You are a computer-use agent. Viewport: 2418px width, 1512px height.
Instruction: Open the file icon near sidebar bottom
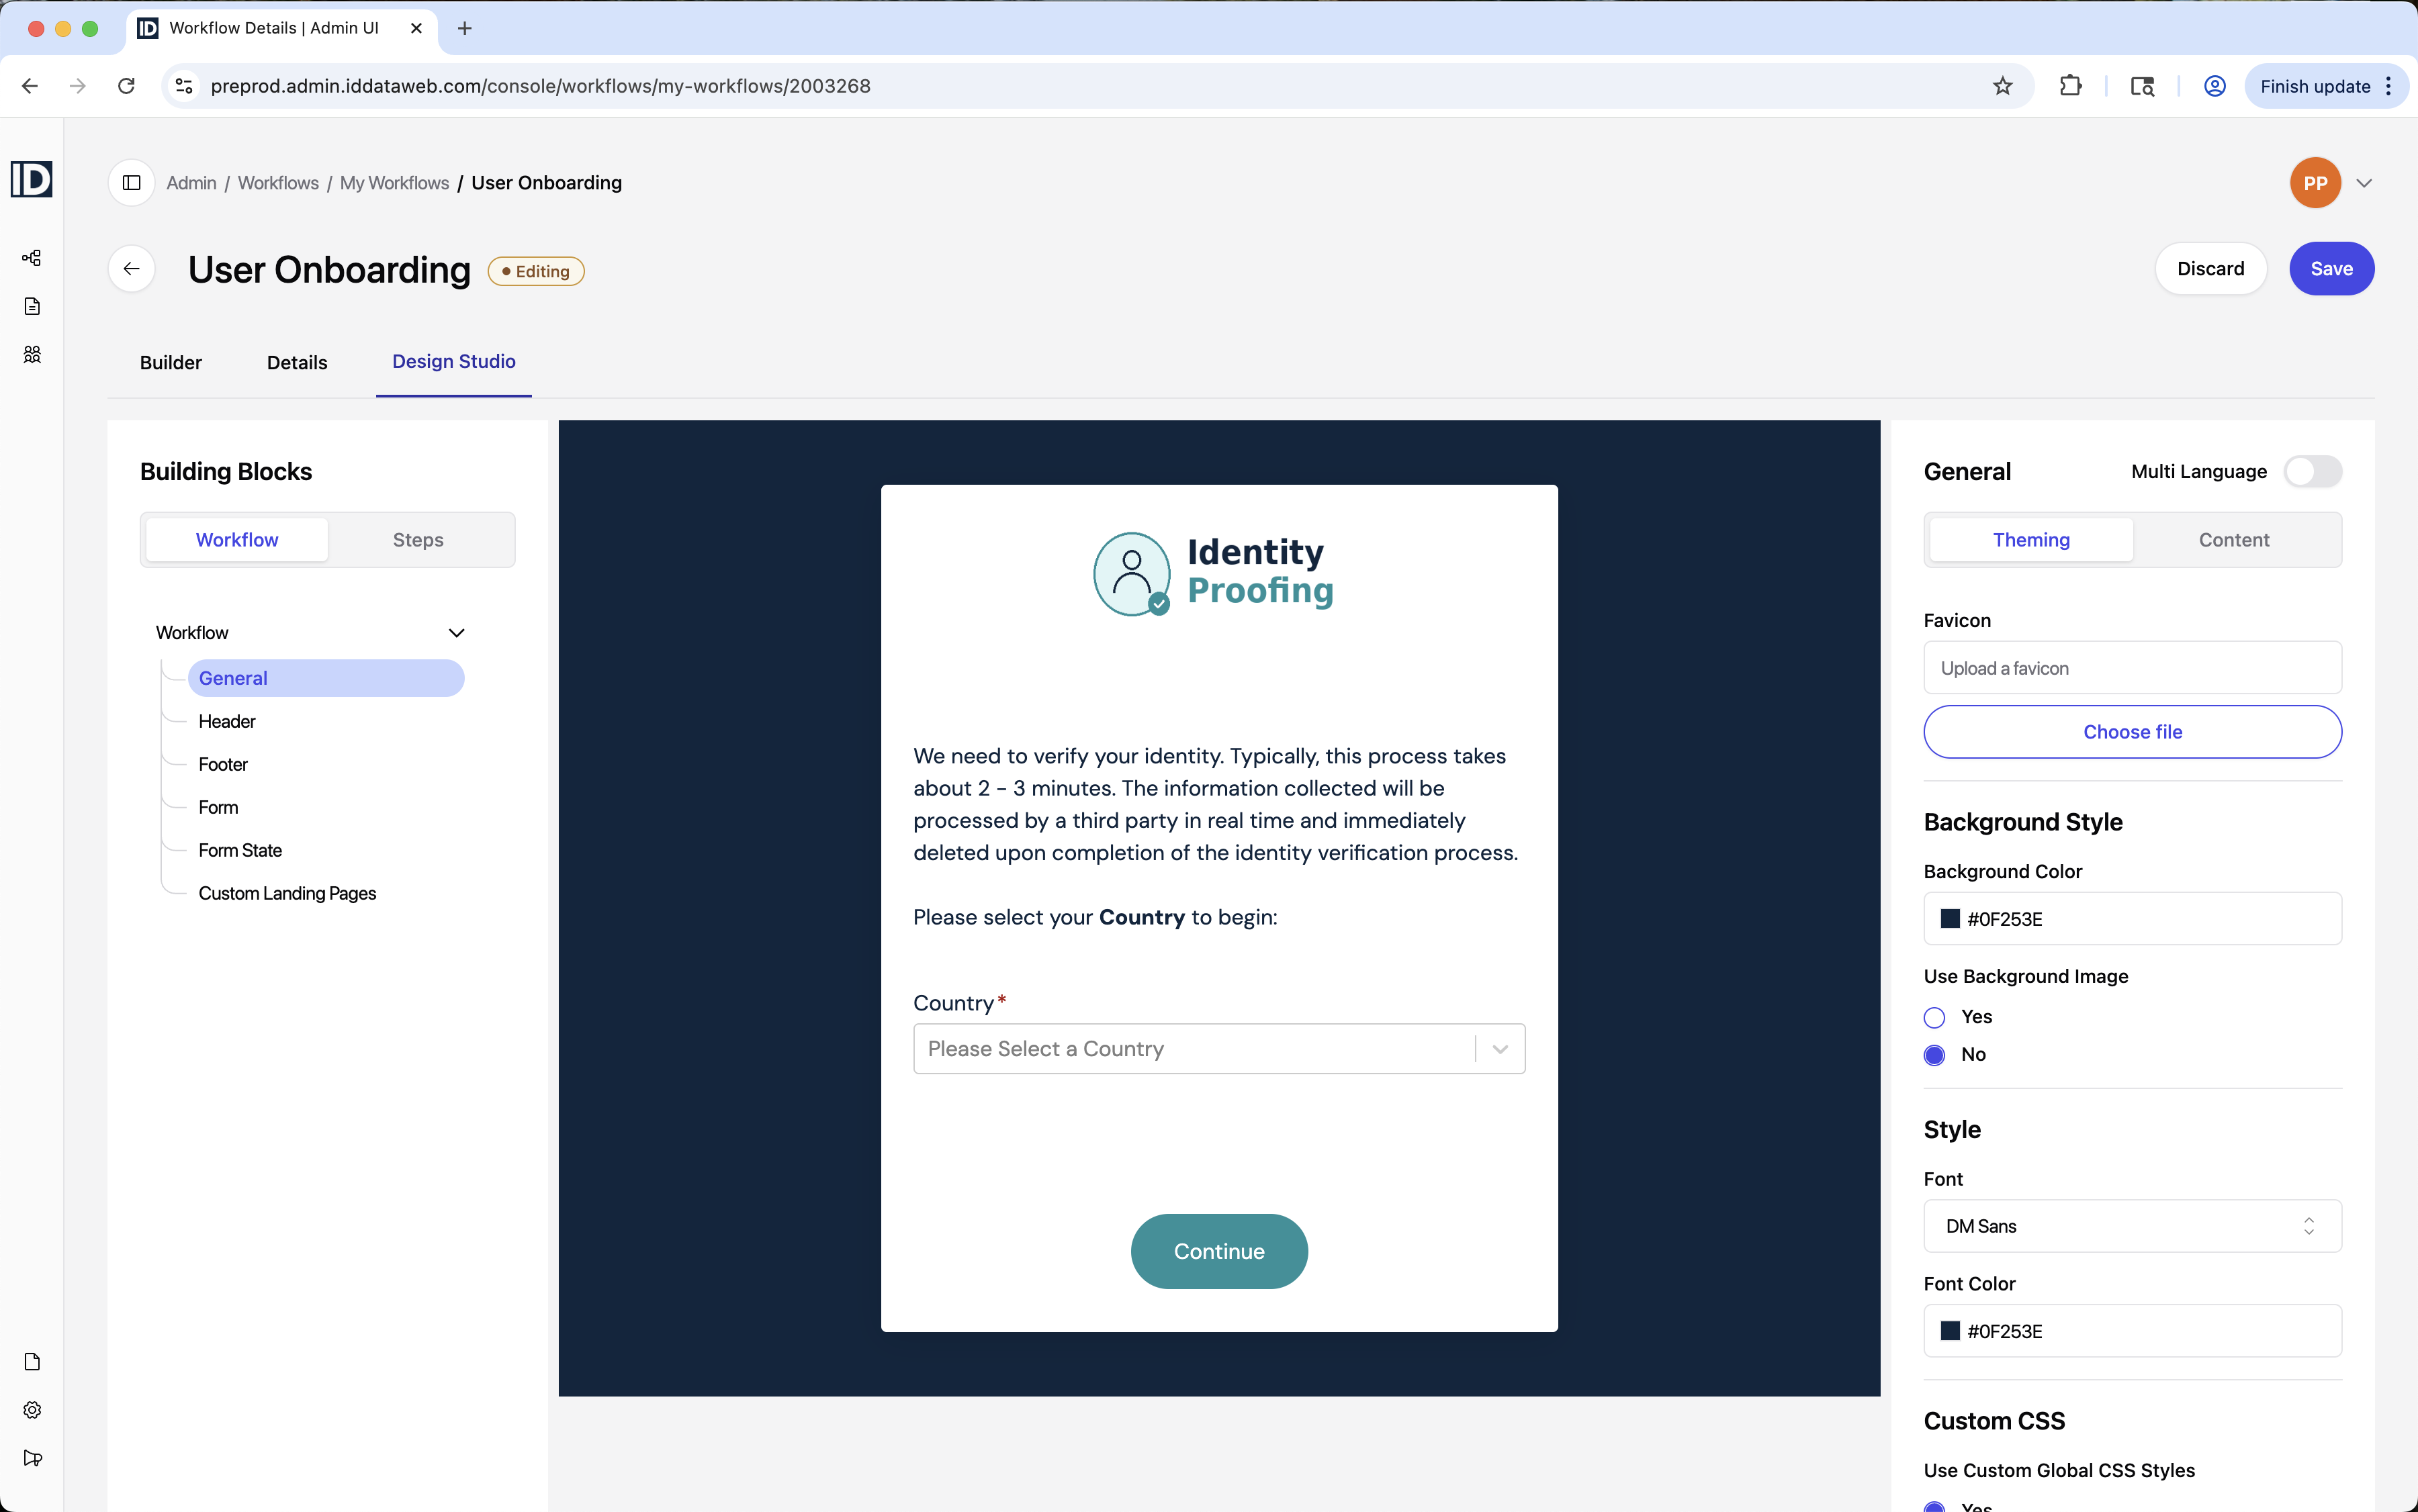[32, 1362]
